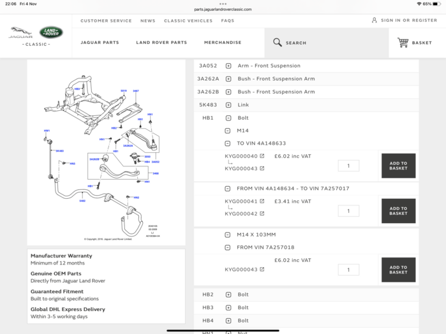
Task: Click Sign In or Register link
Action: pos(409,20)
